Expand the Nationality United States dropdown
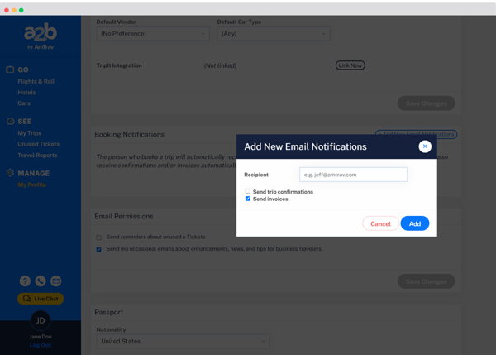Screen dimensions: 496x355 click(x=182, y=341)
